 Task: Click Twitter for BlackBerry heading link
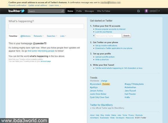point(101,105)
